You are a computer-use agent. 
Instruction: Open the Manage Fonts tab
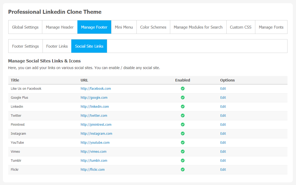(x=271, y=27)
